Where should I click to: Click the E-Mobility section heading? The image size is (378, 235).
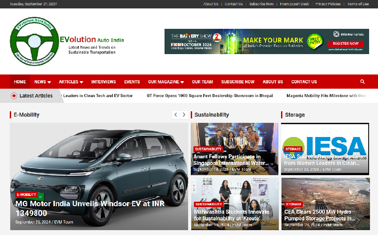[x=27, y=114]
